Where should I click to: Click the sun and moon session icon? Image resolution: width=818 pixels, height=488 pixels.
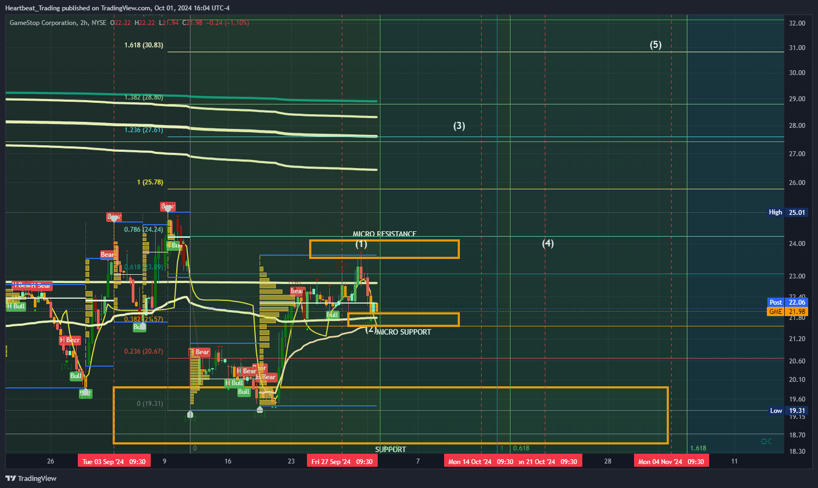click(766, 441)
